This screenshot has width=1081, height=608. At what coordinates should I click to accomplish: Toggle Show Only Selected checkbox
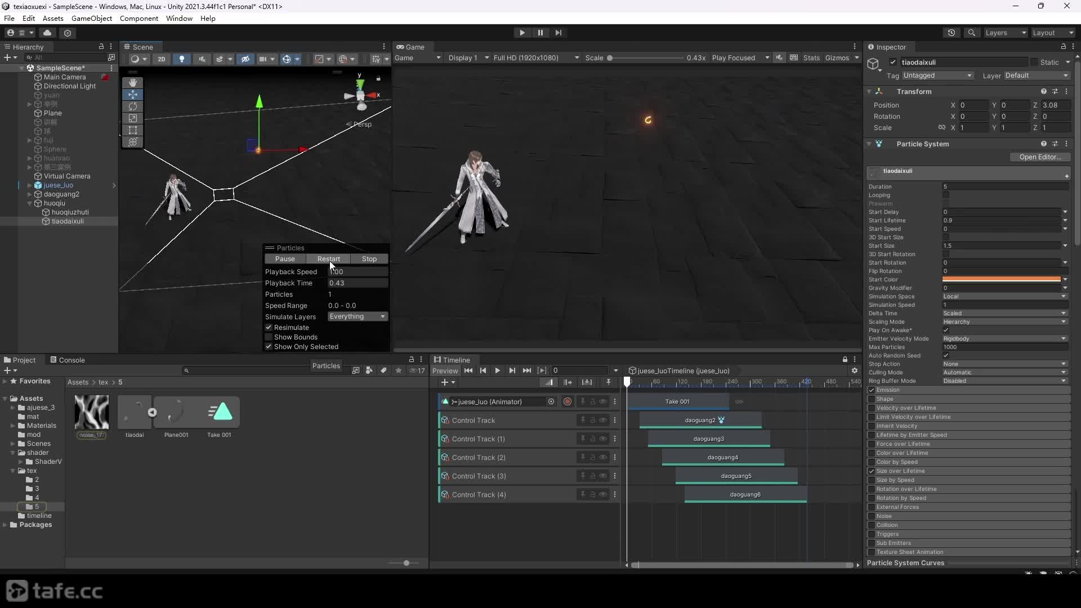click(269, 346)
